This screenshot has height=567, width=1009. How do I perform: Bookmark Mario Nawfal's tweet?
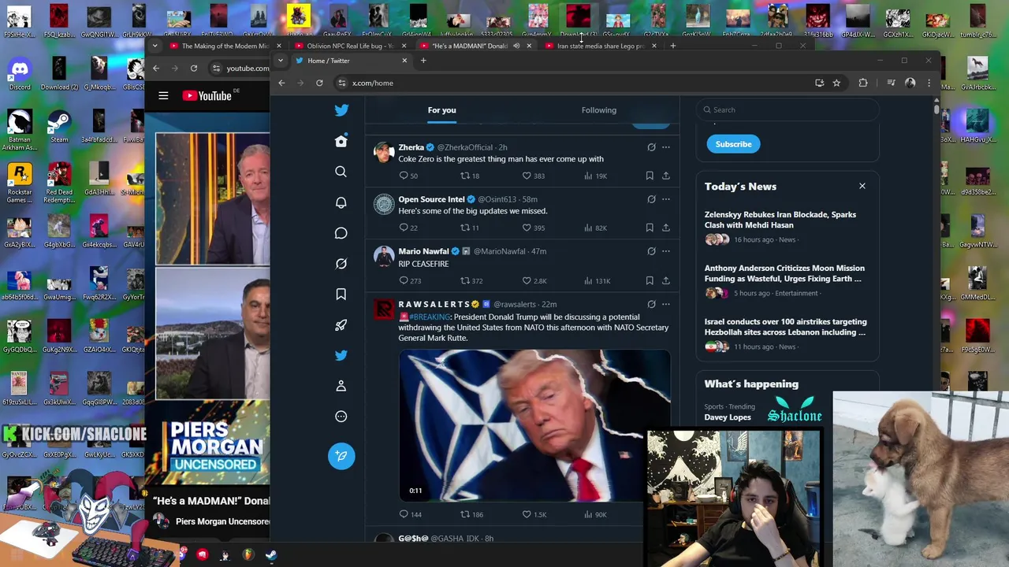tap(650, 280)
